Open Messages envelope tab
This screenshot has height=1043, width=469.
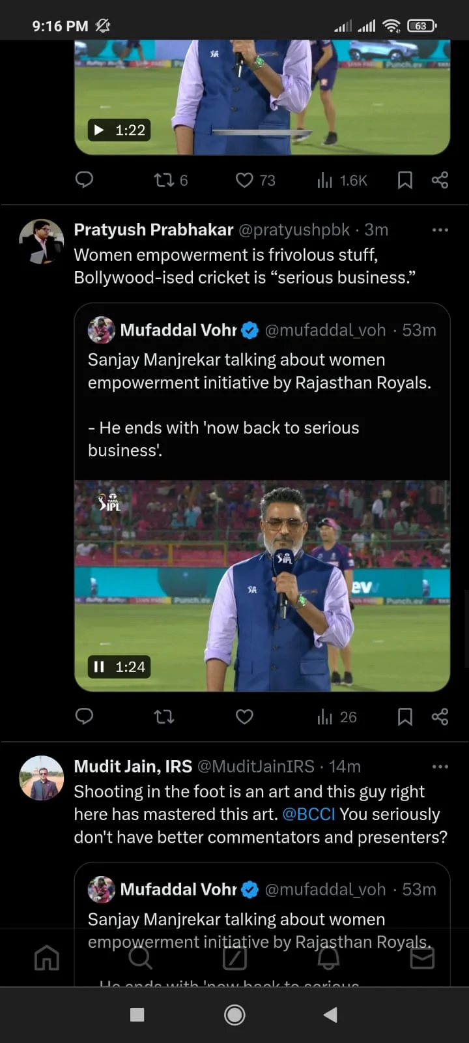click(422, 958)
